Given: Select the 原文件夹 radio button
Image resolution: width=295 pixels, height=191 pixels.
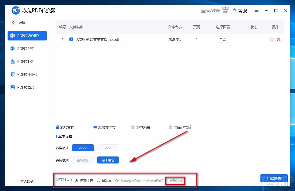Looking at the screenshot, I should point(77,180).
